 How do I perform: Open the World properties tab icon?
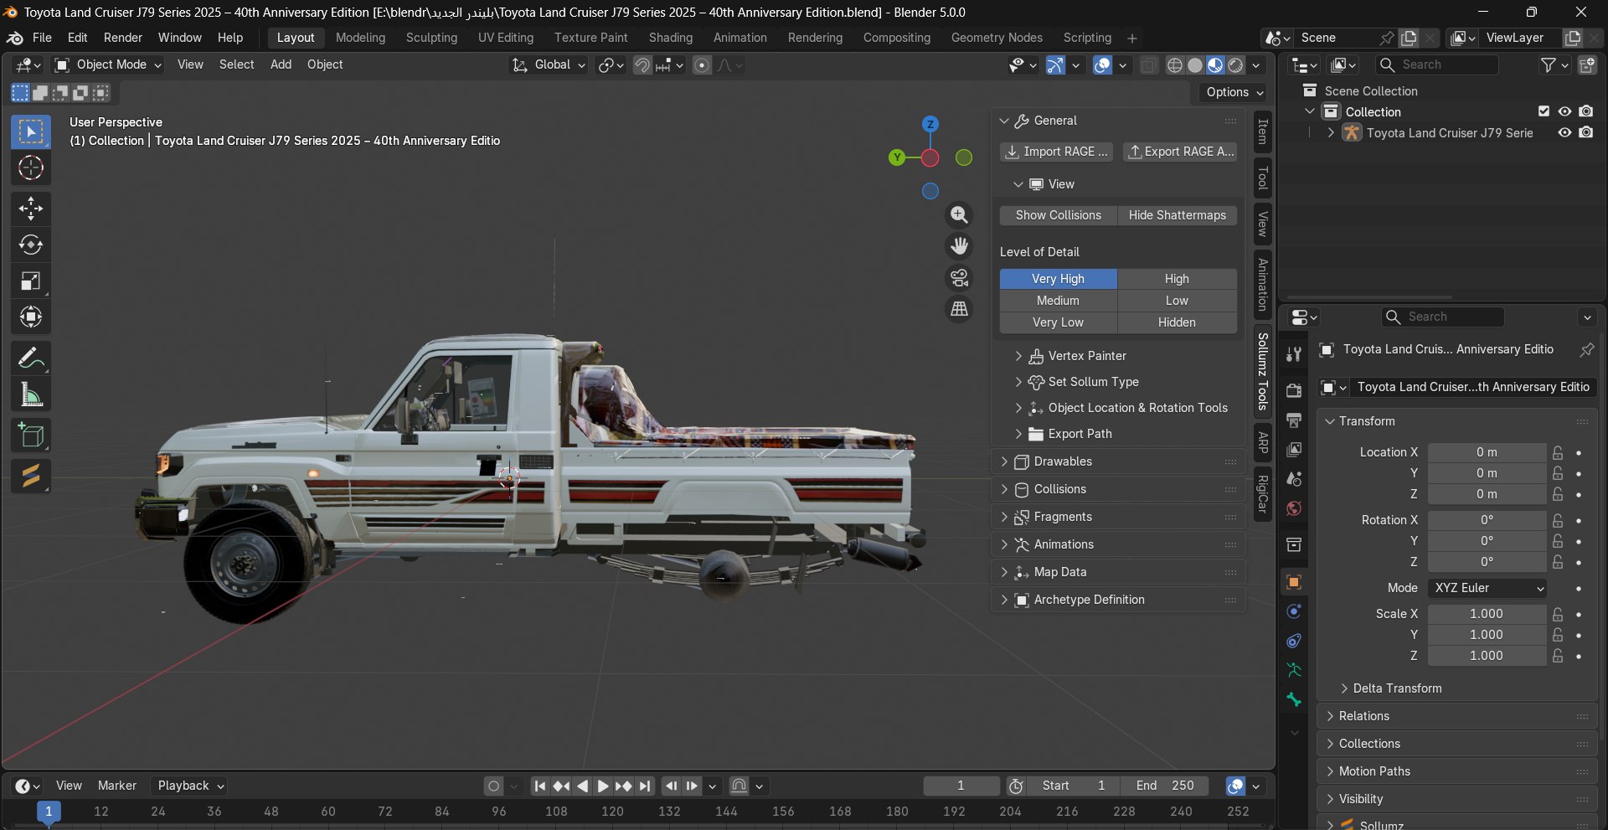click(x=1294, y=508)
